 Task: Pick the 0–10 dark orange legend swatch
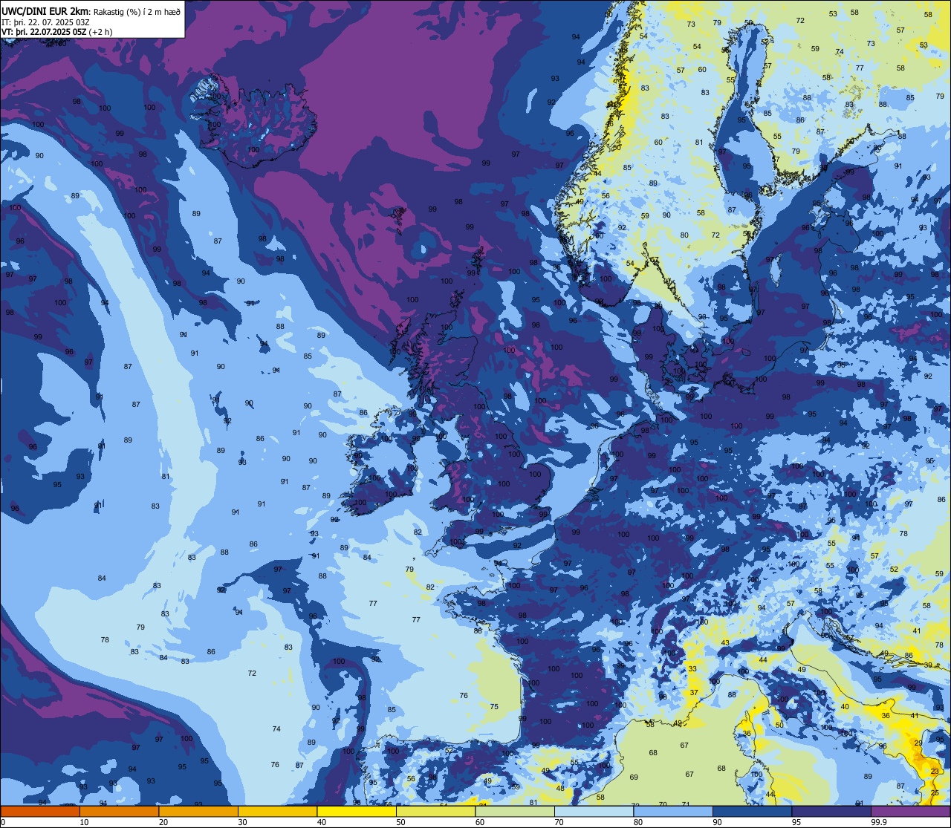click(40, 811)
